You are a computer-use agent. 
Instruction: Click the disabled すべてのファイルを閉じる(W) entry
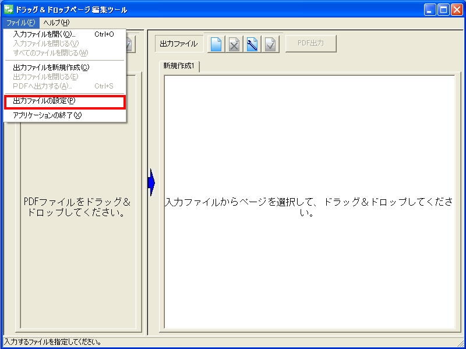coord(65,53)
